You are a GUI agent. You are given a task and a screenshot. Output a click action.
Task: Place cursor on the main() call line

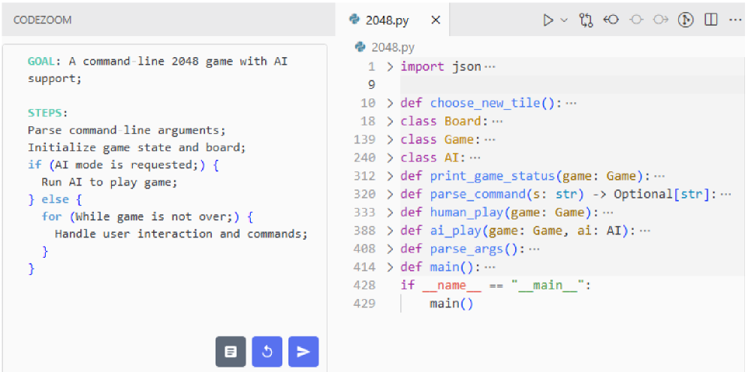pos(451,304)
